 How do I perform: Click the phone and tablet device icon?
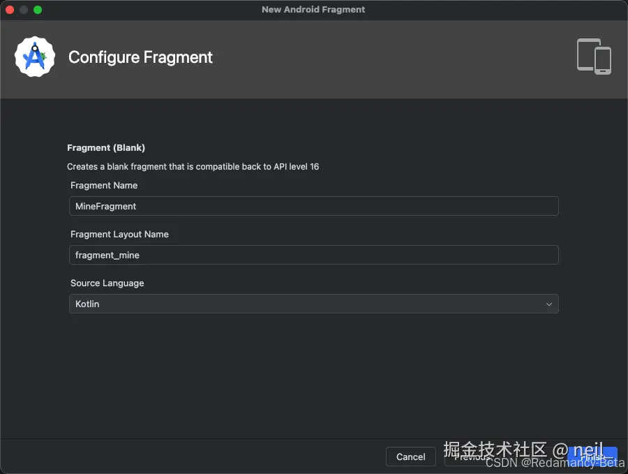coord(594,57)
